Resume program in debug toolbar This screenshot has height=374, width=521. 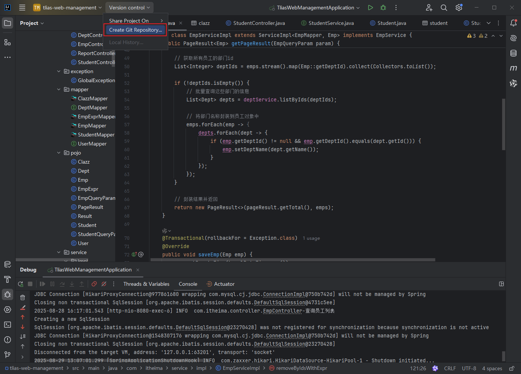pyautogui.click(x=43, y=284)
